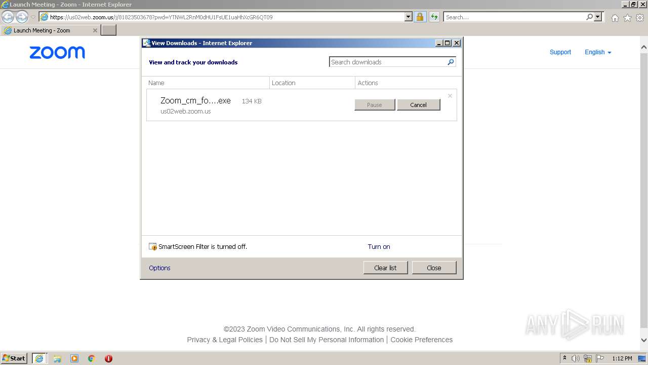Click the Zoom logo
The image size is (648, 365).
tap(57, 52)
